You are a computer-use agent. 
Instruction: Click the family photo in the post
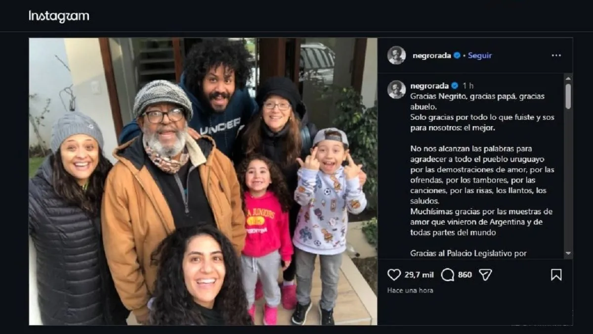point(203,181)
